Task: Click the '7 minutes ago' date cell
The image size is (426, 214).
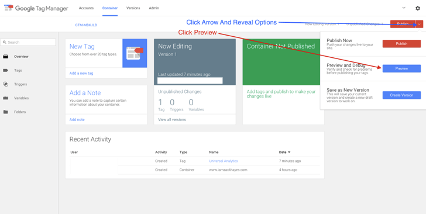Action: [x=290, y=161]
